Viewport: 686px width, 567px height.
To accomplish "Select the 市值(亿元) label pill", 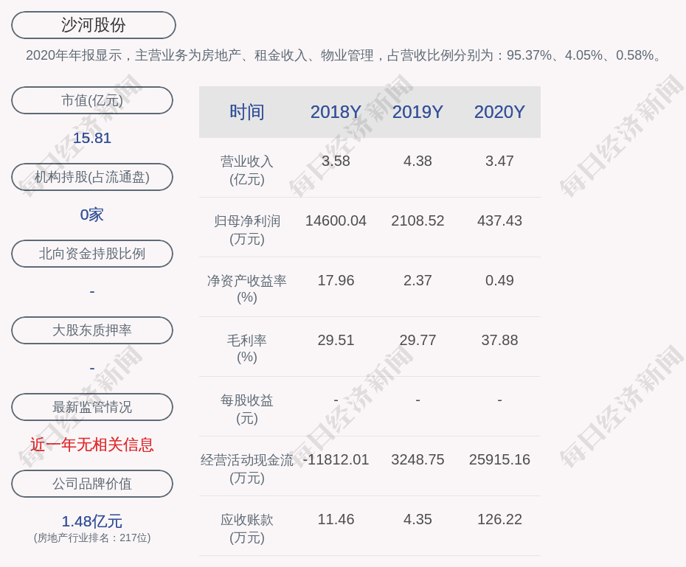I will click(91, 100).
